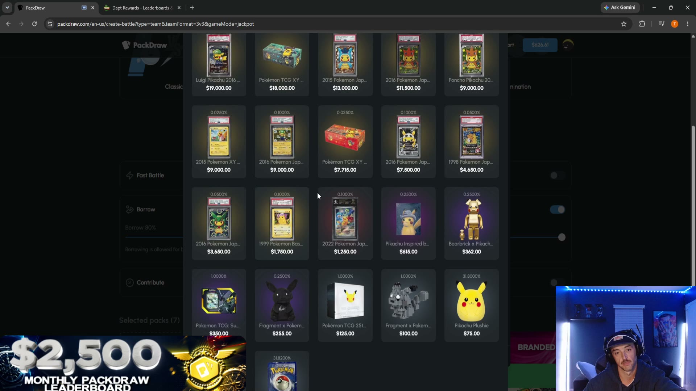Select the grey Fragment x Pokemon block figure

(408, 301)
